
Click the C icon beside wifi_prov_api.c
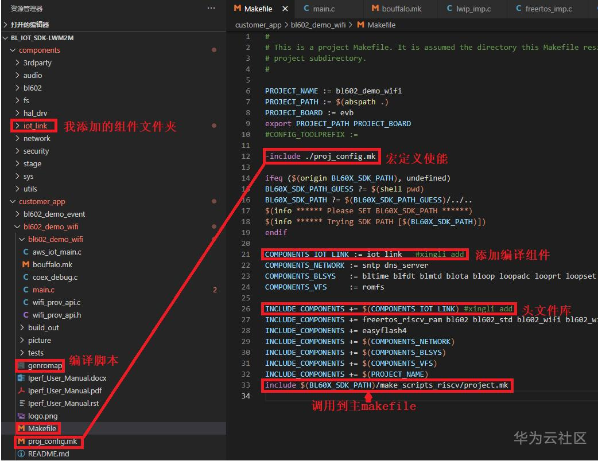pos(26,303)
